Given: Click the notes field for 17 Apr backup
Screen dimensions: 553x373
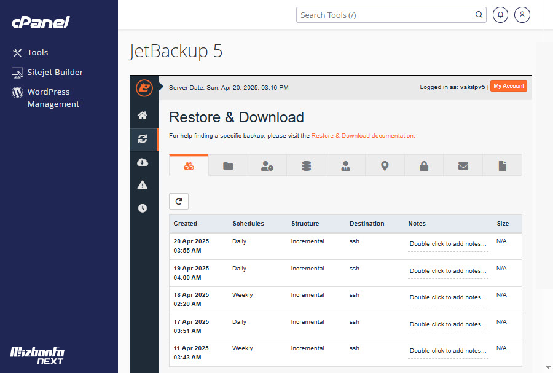Looking at the screenshot, I should click(x=448, y=324).
